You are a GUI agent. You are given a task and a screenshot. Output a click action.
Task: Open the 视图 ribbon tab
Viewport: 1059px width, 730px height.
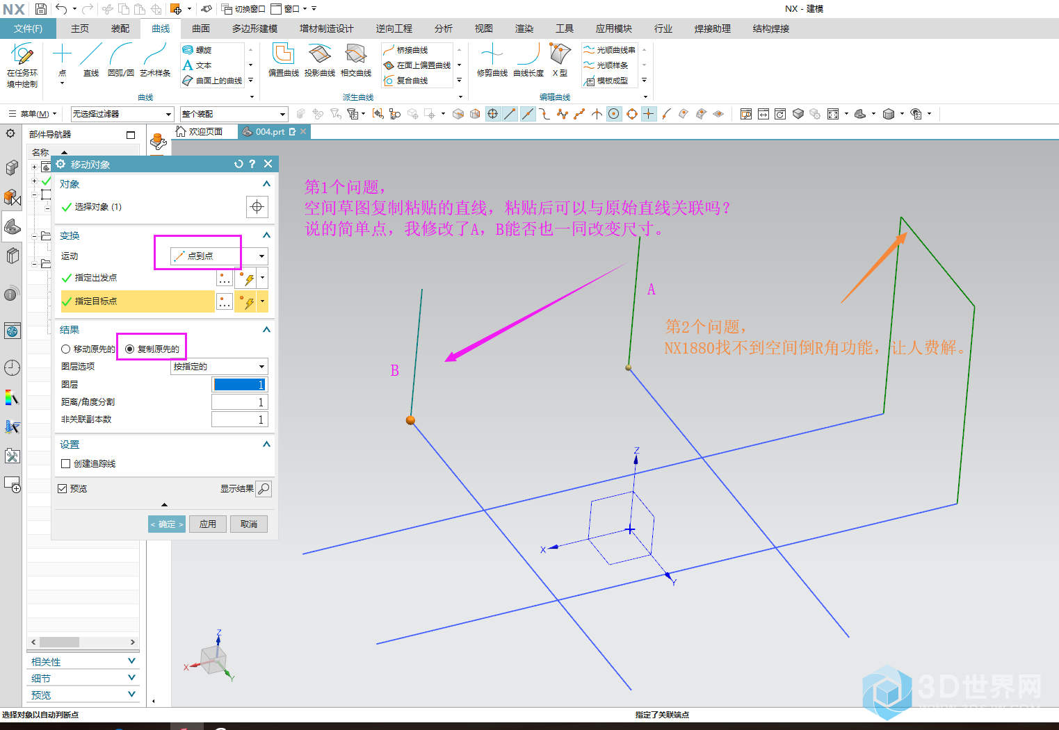point(483,28)
